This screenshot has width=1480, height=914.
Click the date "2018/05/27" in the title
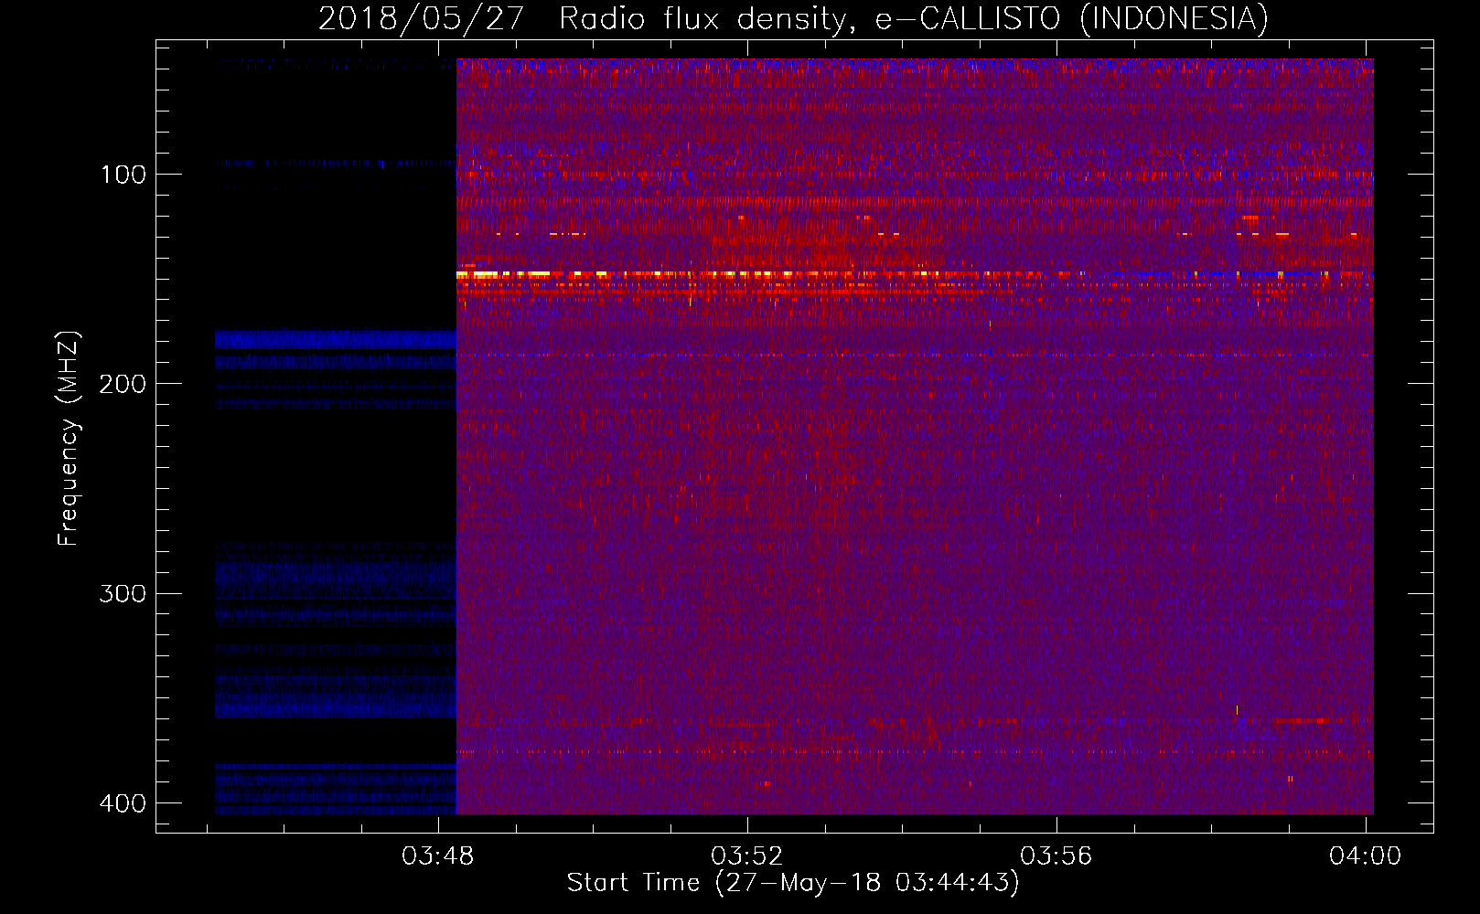click(x=422, y=18)
